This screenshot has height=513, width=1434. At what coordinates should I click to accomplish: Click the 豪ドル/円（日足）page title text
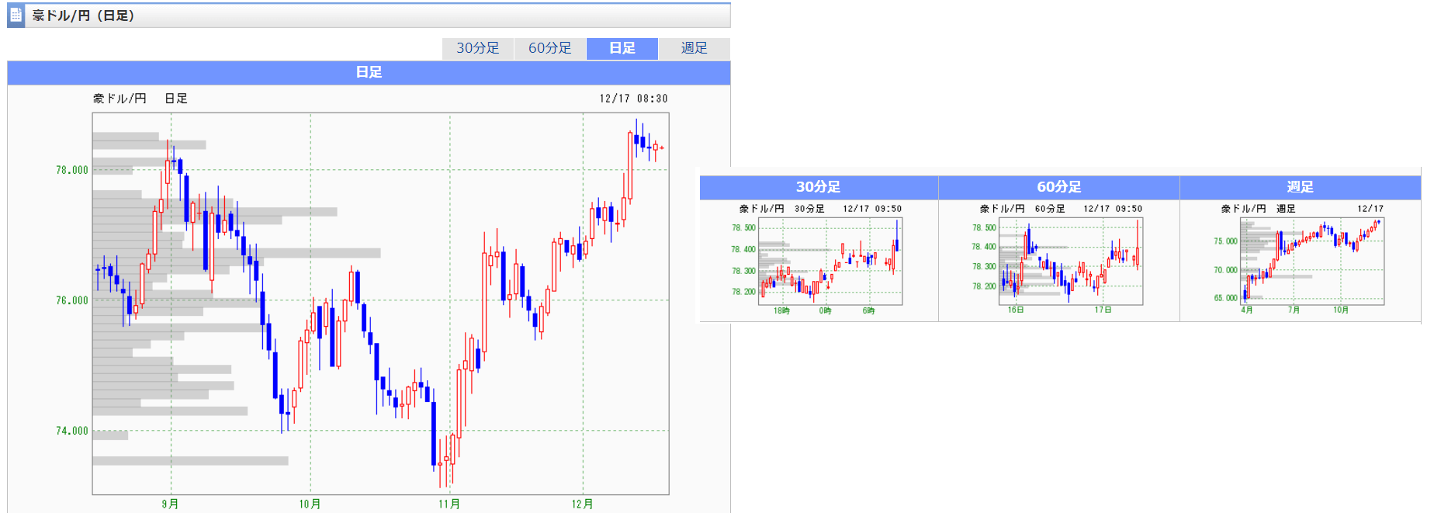pos(84,16)
